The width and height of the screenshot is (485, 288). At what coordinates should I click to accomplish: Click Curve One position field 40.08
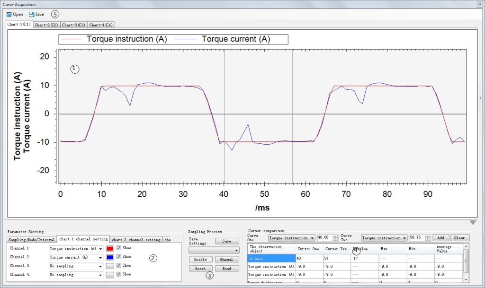click(324, 238)
